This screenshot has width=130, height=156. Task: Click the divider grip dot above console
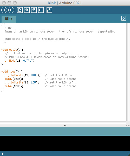[65, 126]
